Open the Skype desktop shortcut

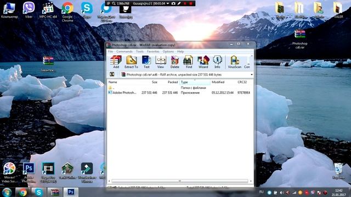[x=87, y=10]
